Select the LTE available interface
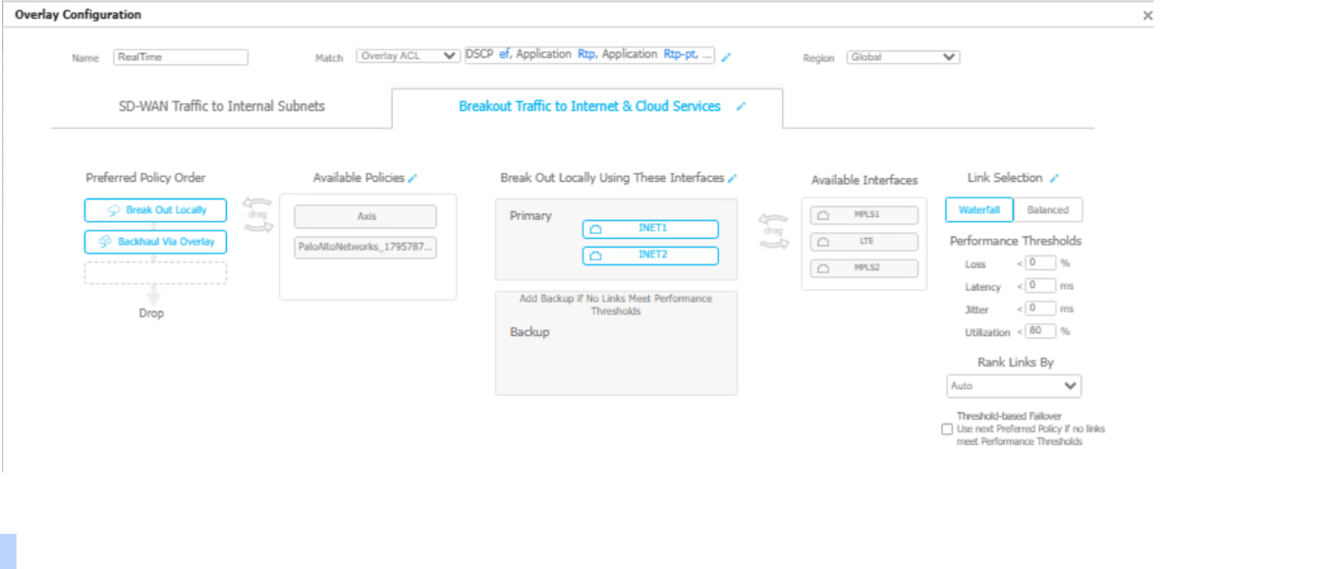The image size is (1333, 569). tap(864, 242)
